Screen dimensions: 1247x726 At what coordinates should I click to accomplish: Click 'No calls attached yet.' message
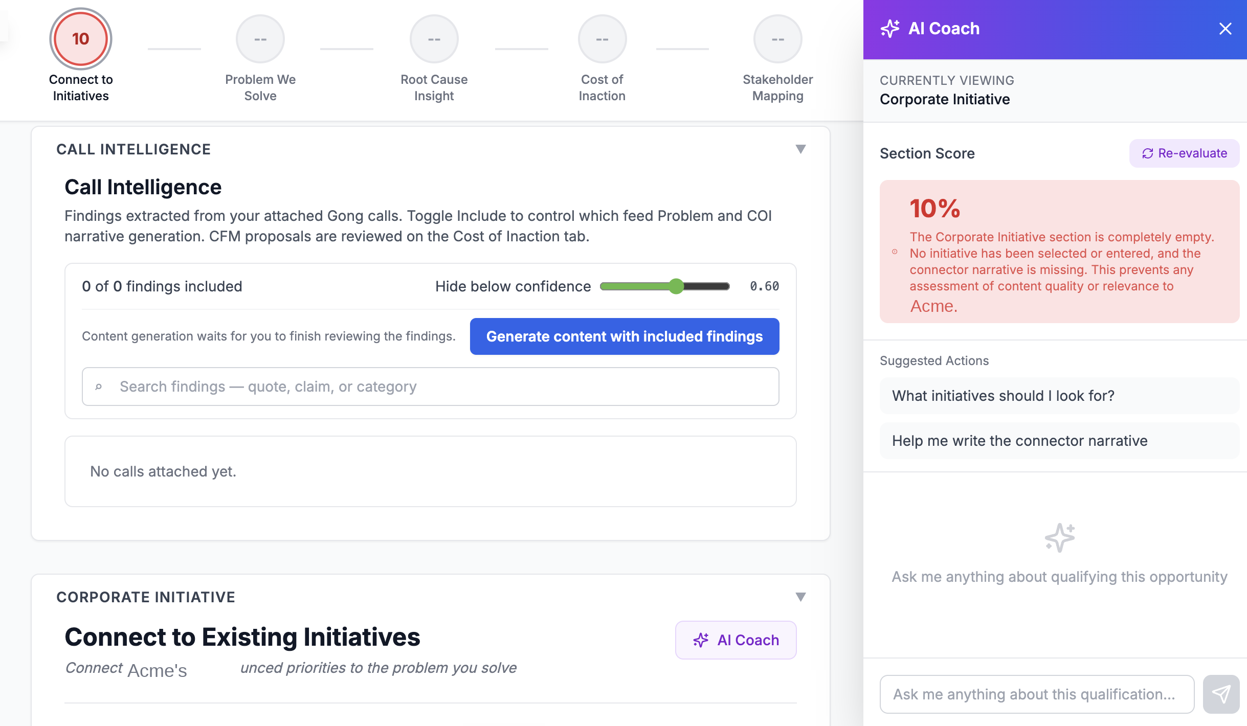tap(163, 471)
